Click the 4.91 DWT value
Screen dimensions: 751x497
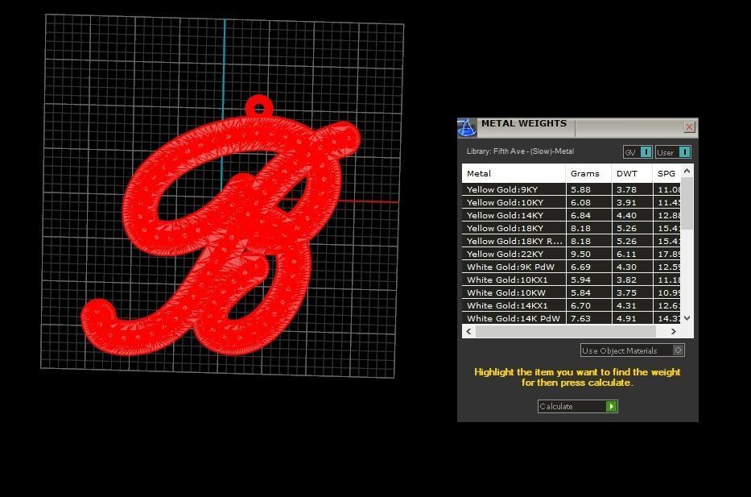[626, 319]
